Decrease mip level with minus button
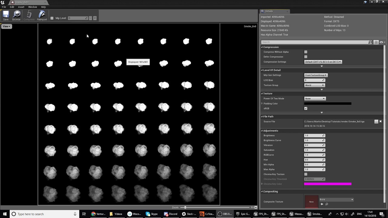388x218 pixels. point(90,18)
